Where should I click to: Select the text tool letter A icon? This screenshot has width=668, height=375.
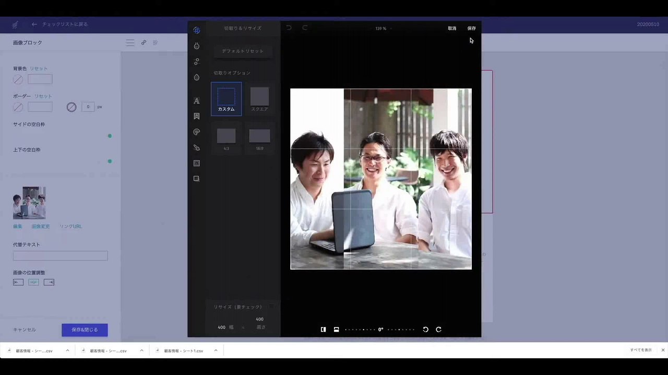tap(196, 101)
